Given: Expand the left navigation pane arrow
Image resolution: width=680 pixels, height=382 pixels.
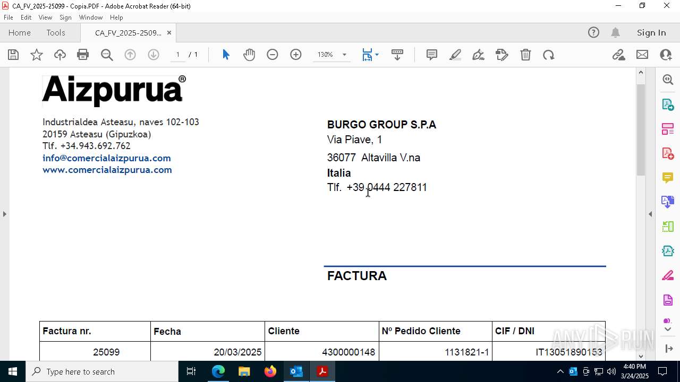Looking at the screenshot, I should (4, 214).
